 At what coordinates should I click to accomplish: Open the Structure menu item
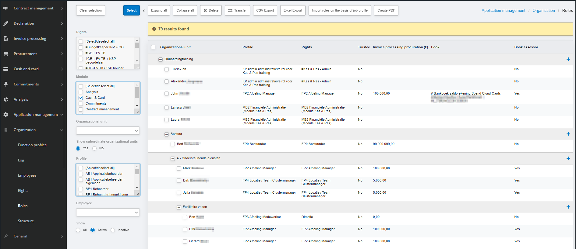26,221
